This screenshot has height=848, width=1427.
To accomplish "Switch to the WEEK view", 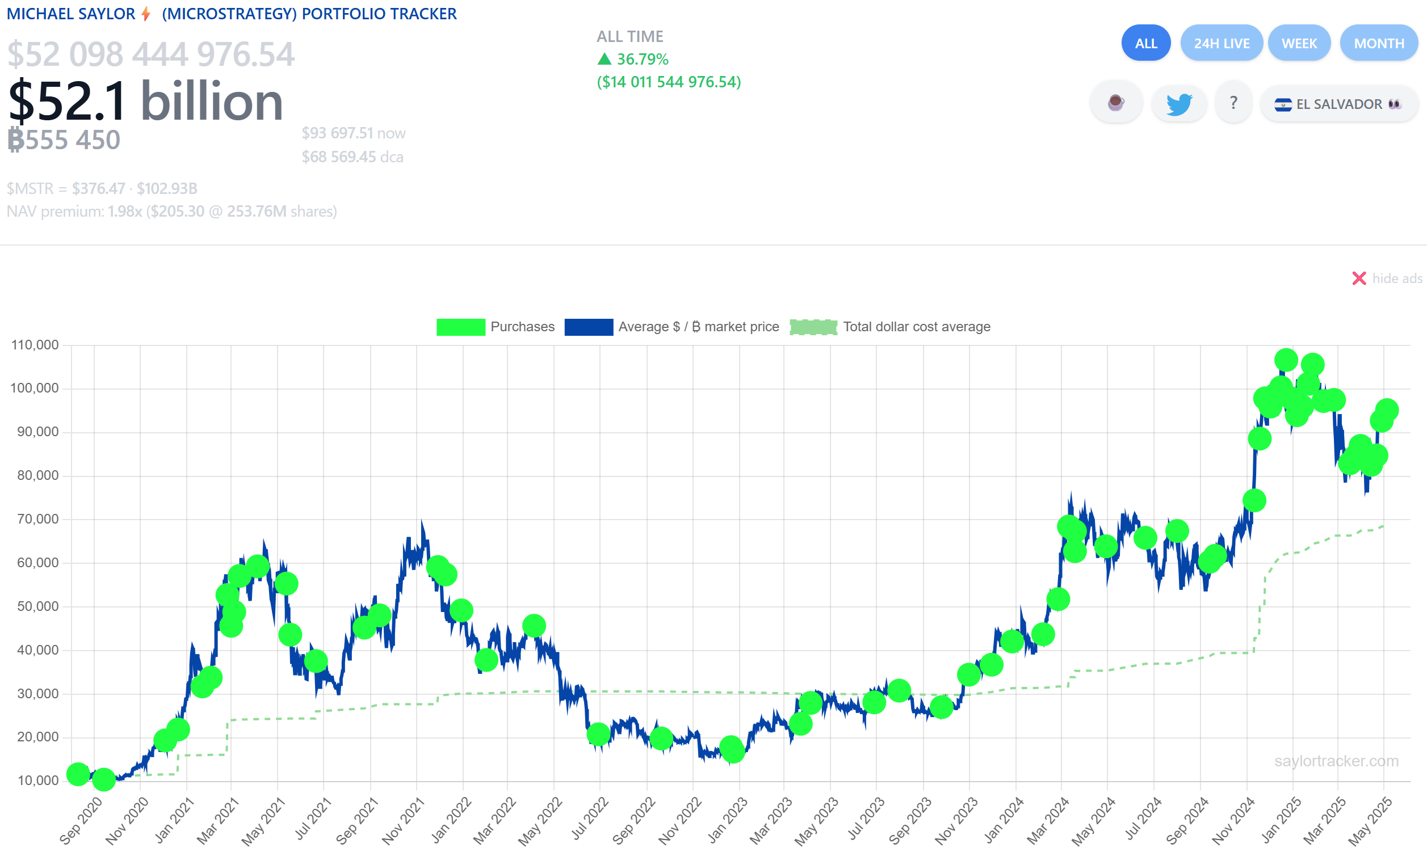I will point(1299,43).
